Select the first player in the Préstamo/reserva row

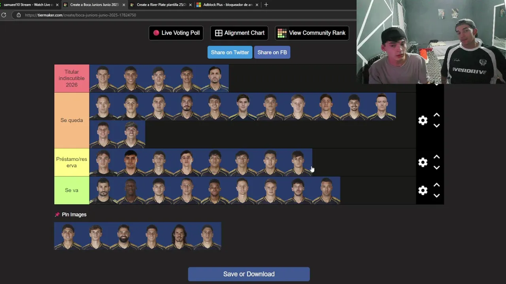pos(103,162)
